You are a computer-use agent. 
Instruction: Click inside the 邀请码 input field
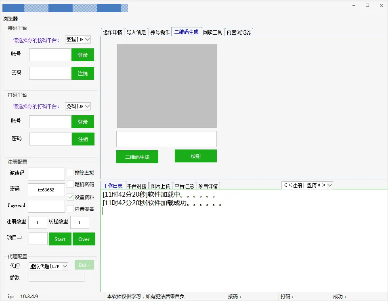46,173
